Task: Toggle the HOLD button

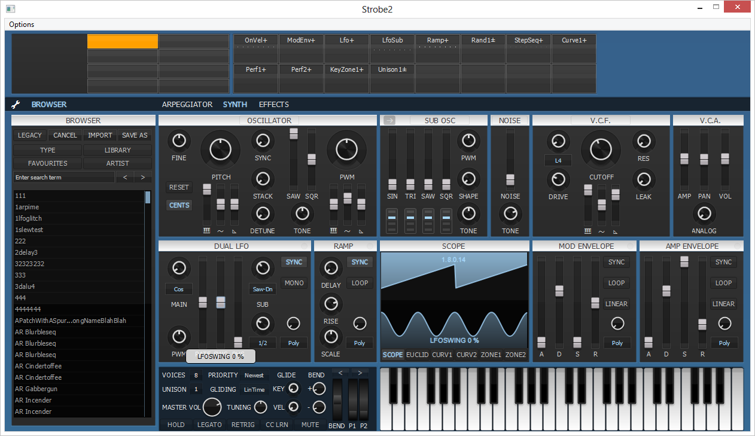Action: [x=176, y=425]
